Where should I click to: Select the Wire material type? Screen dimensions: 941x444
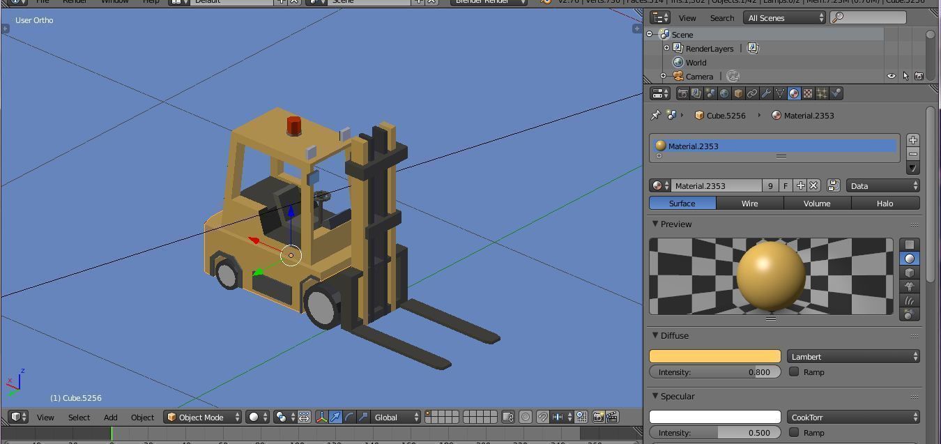pos(750,204)
